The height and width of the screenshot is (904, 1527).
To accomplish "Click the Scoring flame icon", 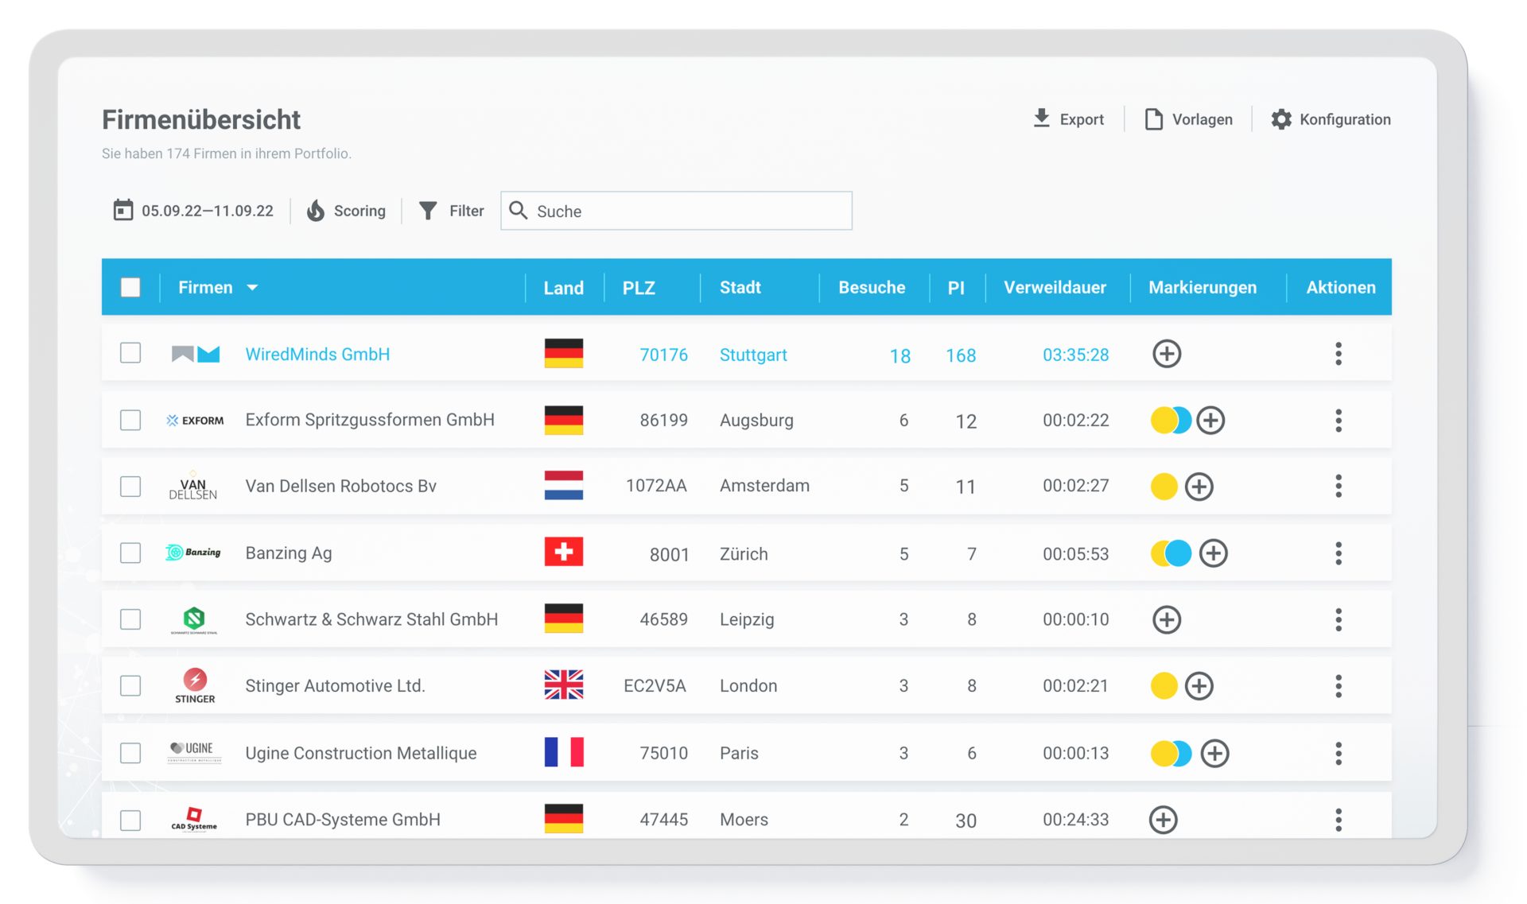I will (316, 211).
